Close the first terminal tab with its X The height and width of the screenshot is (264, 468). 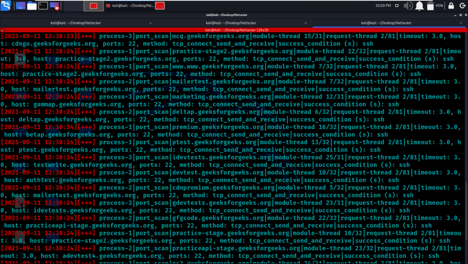click(150, 23)
